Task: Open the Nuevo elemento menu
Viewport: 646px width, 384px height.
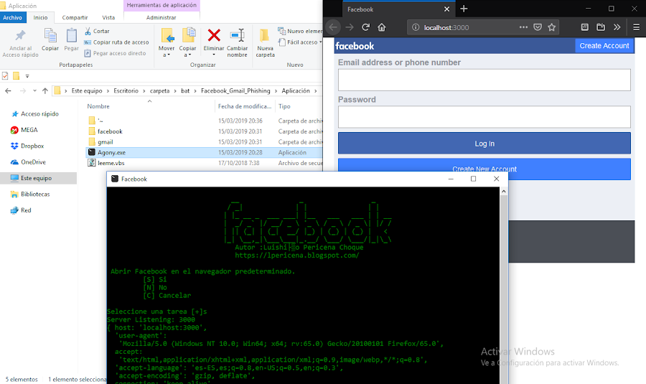Action: [x=300, y=31]
